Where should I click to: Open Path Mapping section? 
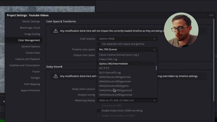[x=32, y=84]
